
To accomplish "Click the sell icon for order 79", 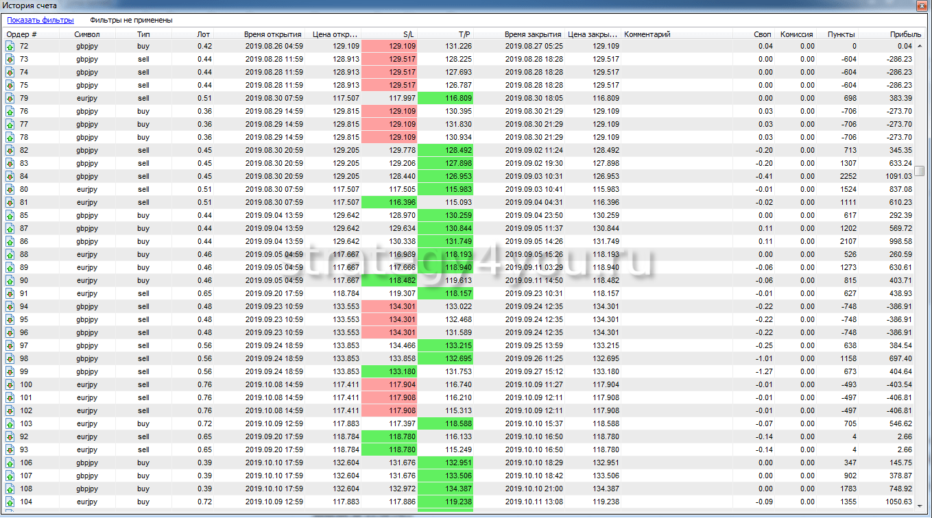I will pos(10,98).
